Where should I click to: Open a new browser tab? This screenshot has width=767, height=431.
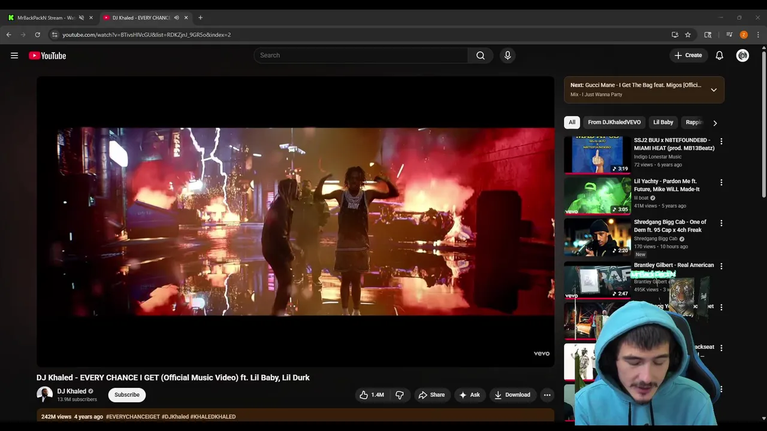[200, 17]
